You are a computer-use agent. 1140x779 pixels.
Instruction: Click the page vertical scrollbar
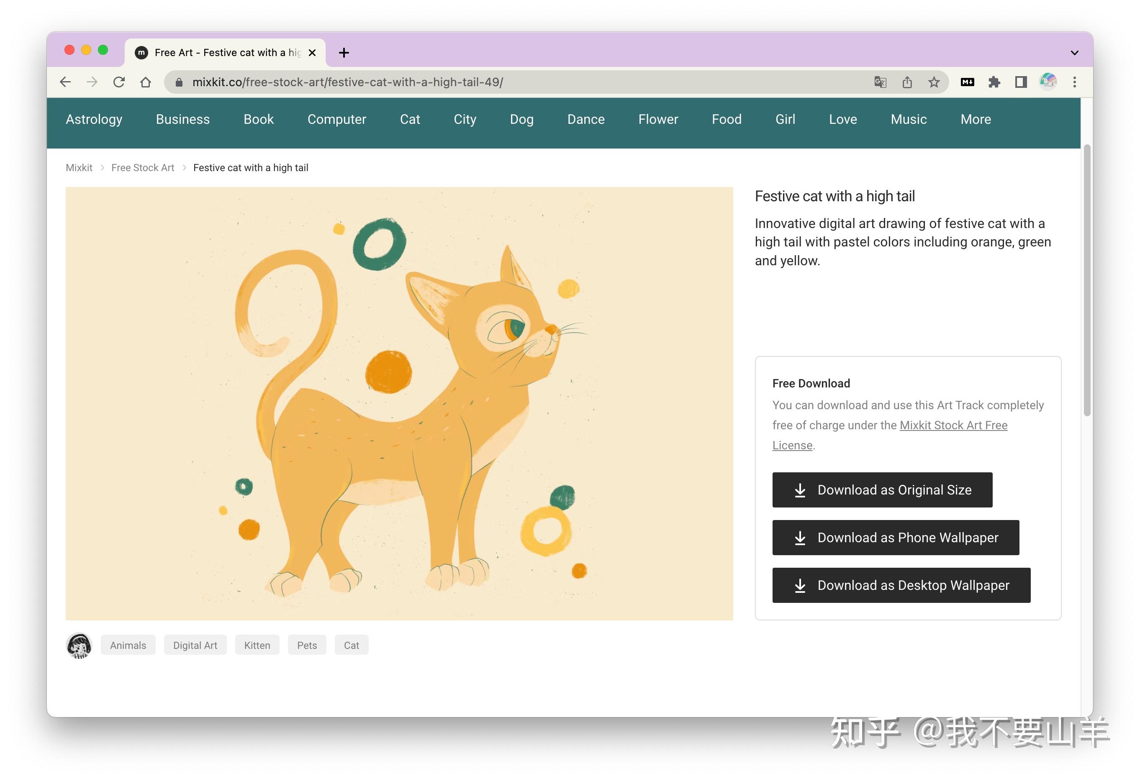click(x=1087, y=280)
